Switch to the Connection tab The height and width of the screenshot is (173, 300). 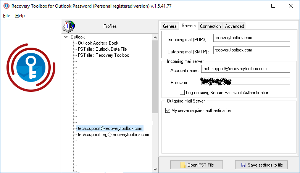[210, 26]
